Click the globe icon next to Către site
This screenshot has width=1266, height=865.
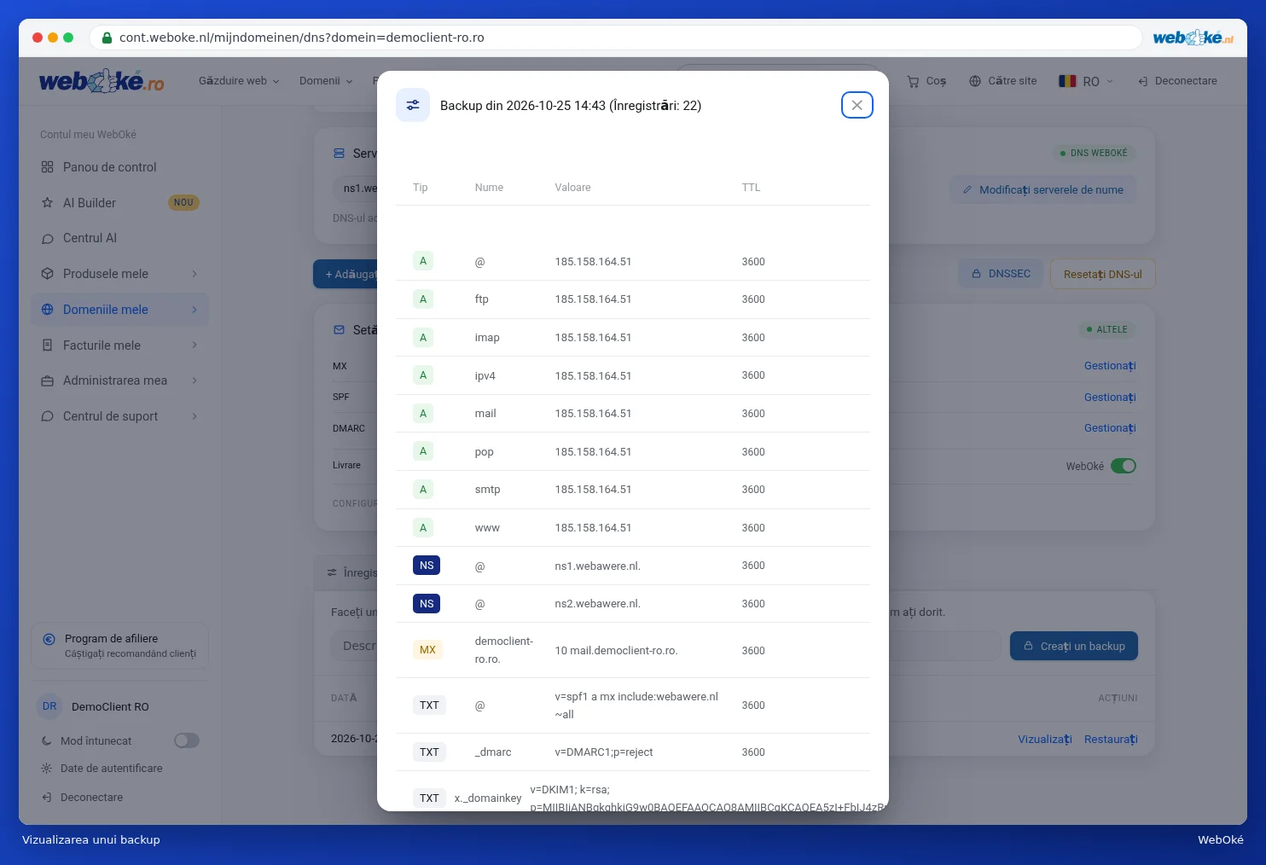tap(975, 81)
